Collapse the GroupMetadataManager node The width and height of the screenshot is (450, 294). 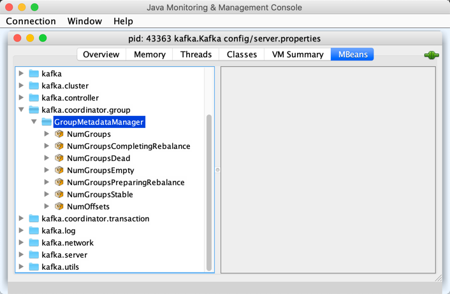click(x=34, y=122)
